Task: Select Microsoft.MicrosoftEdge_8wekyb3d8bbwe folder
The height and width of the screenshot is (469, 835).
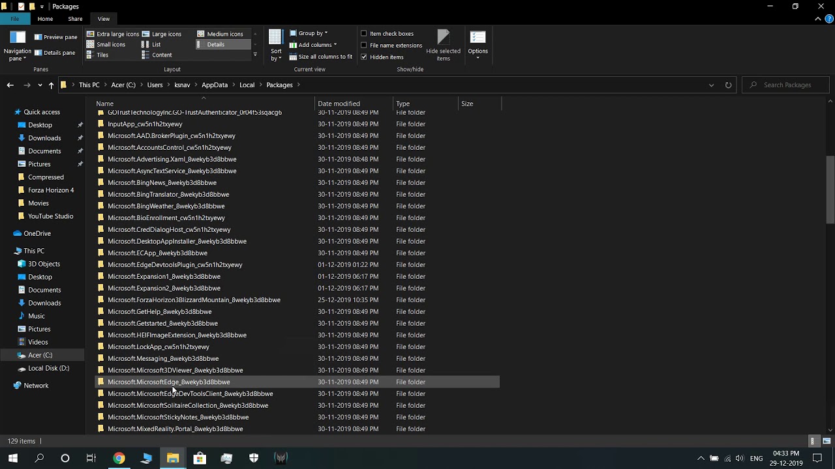Action: pos(297,382)
